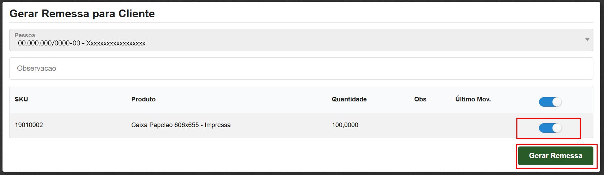The width and height of the screenshot is (604, 175).
Task: Click product Caixa Papelao 606x655 - Impressa
Action: point(181,125)
